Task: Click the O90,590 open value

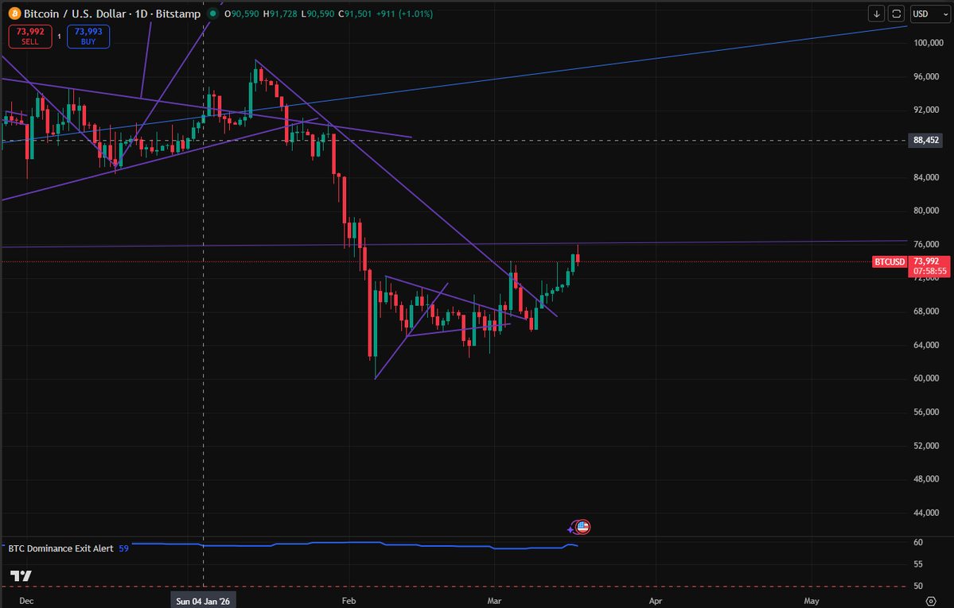Action: pos(242,14)
